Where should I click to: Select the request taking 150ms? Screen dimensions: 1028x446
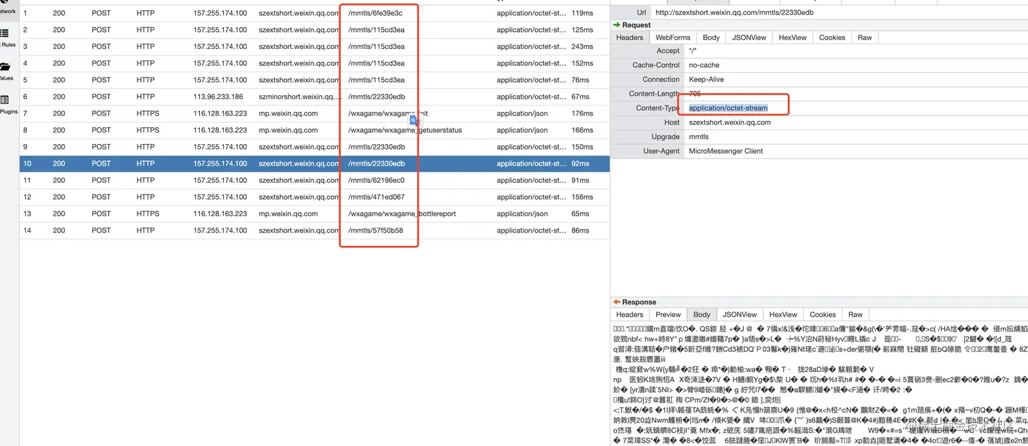pyautogui.click(x=315, y=147)
